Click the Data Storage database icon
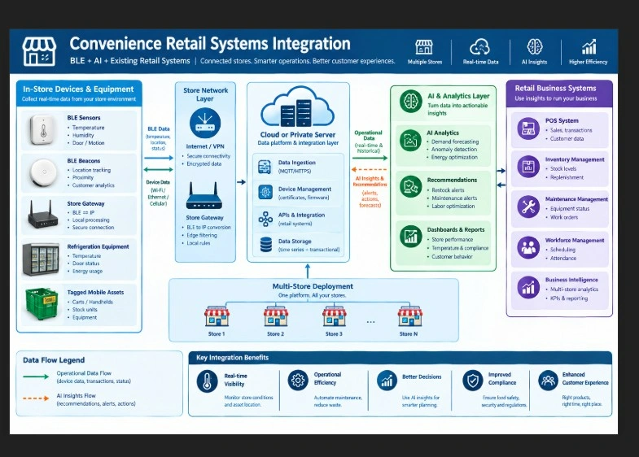Image resolution: width=639 pixels, height=457 pixels. 265,245
